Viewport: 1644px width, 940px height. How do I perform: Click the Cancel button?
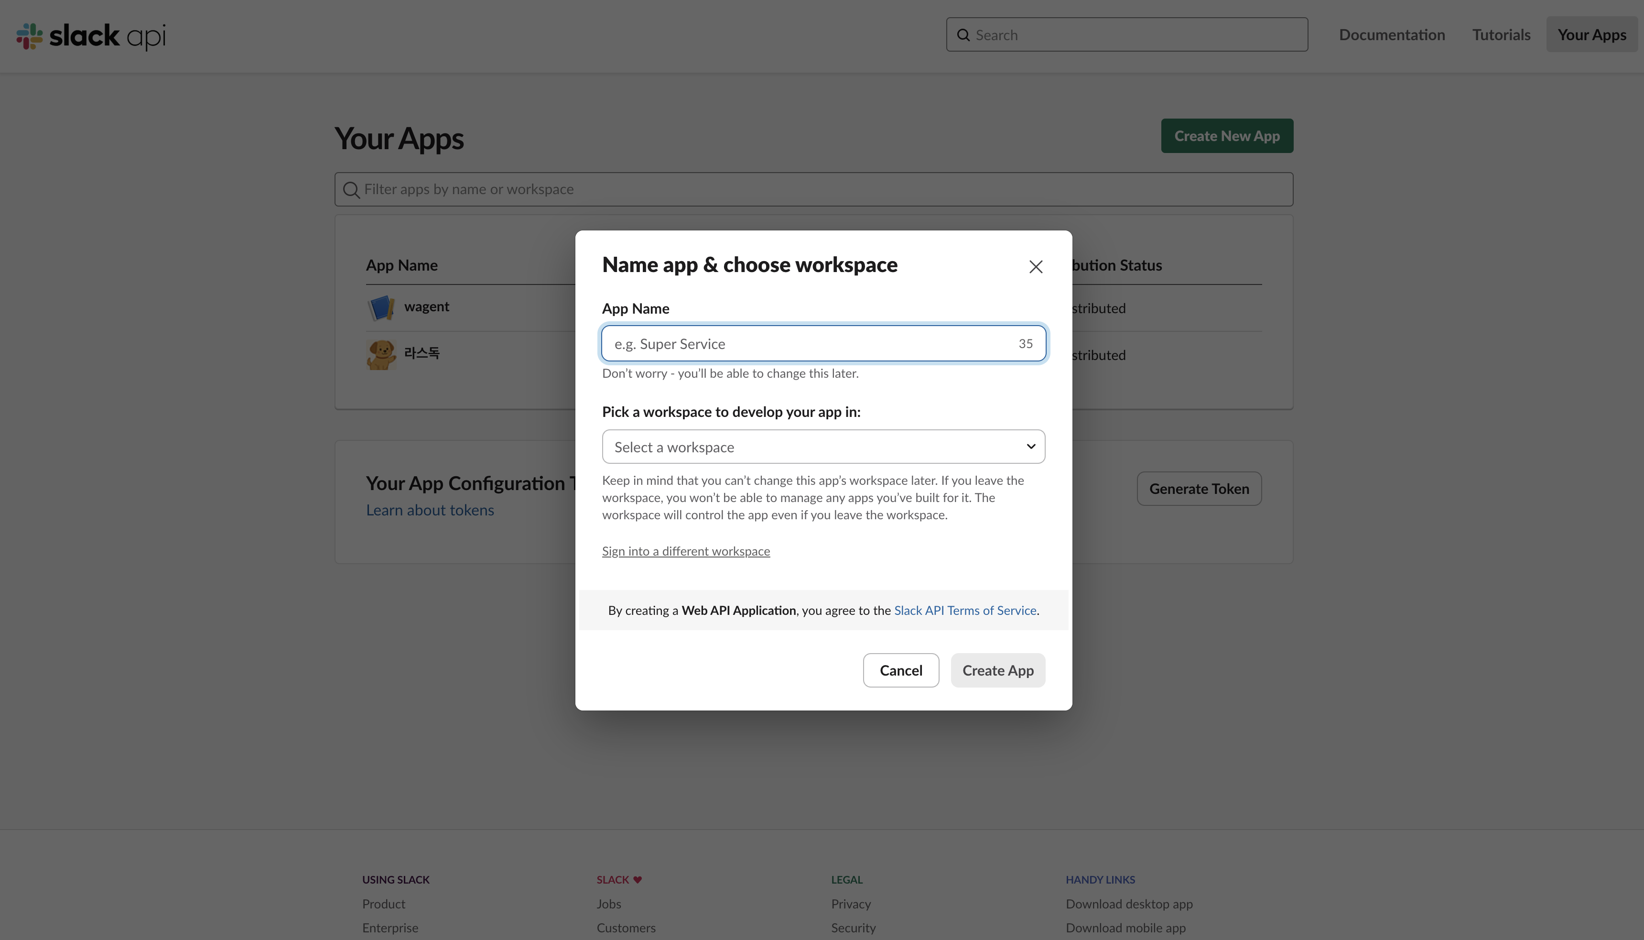[901, 670]
